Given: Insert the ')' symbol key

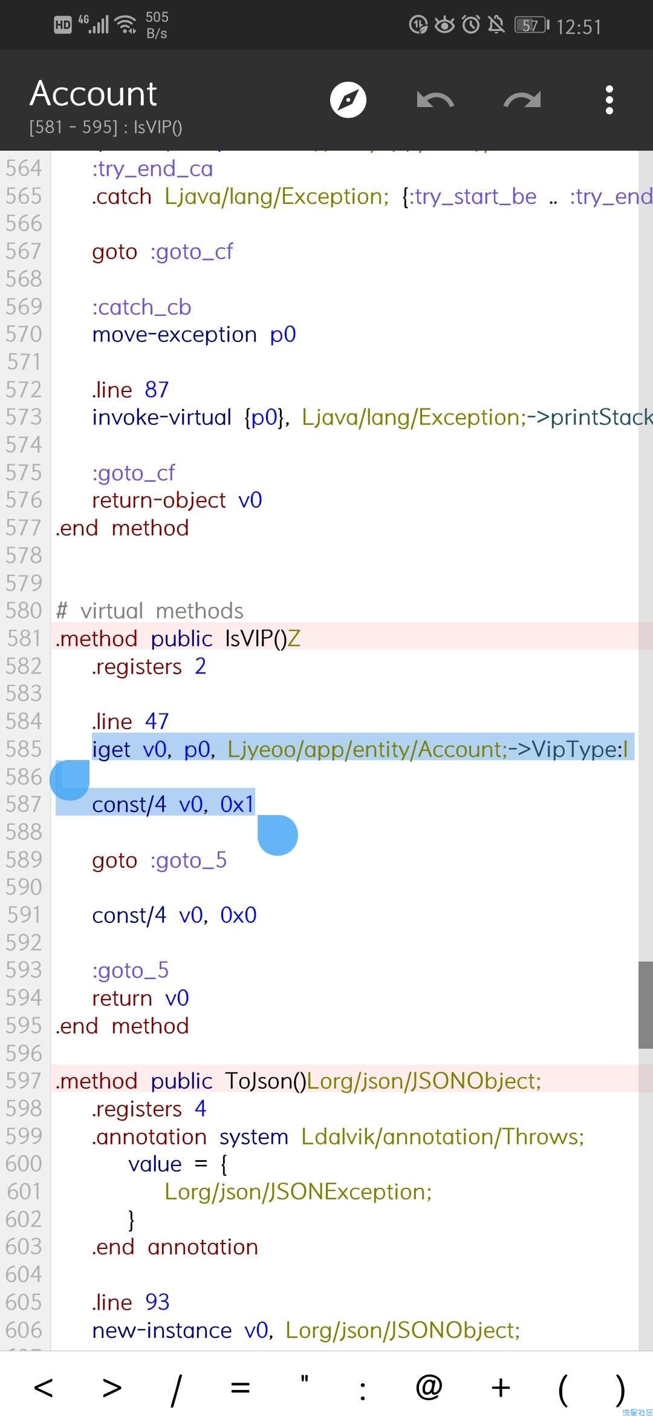Looking at the screenshot, I should [620, 1389].
